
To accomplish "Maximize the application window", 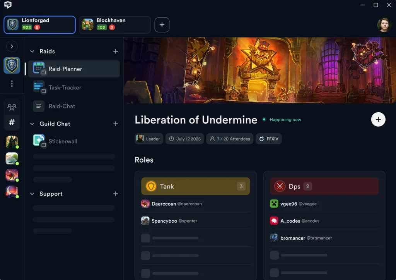I will point(376,5).
